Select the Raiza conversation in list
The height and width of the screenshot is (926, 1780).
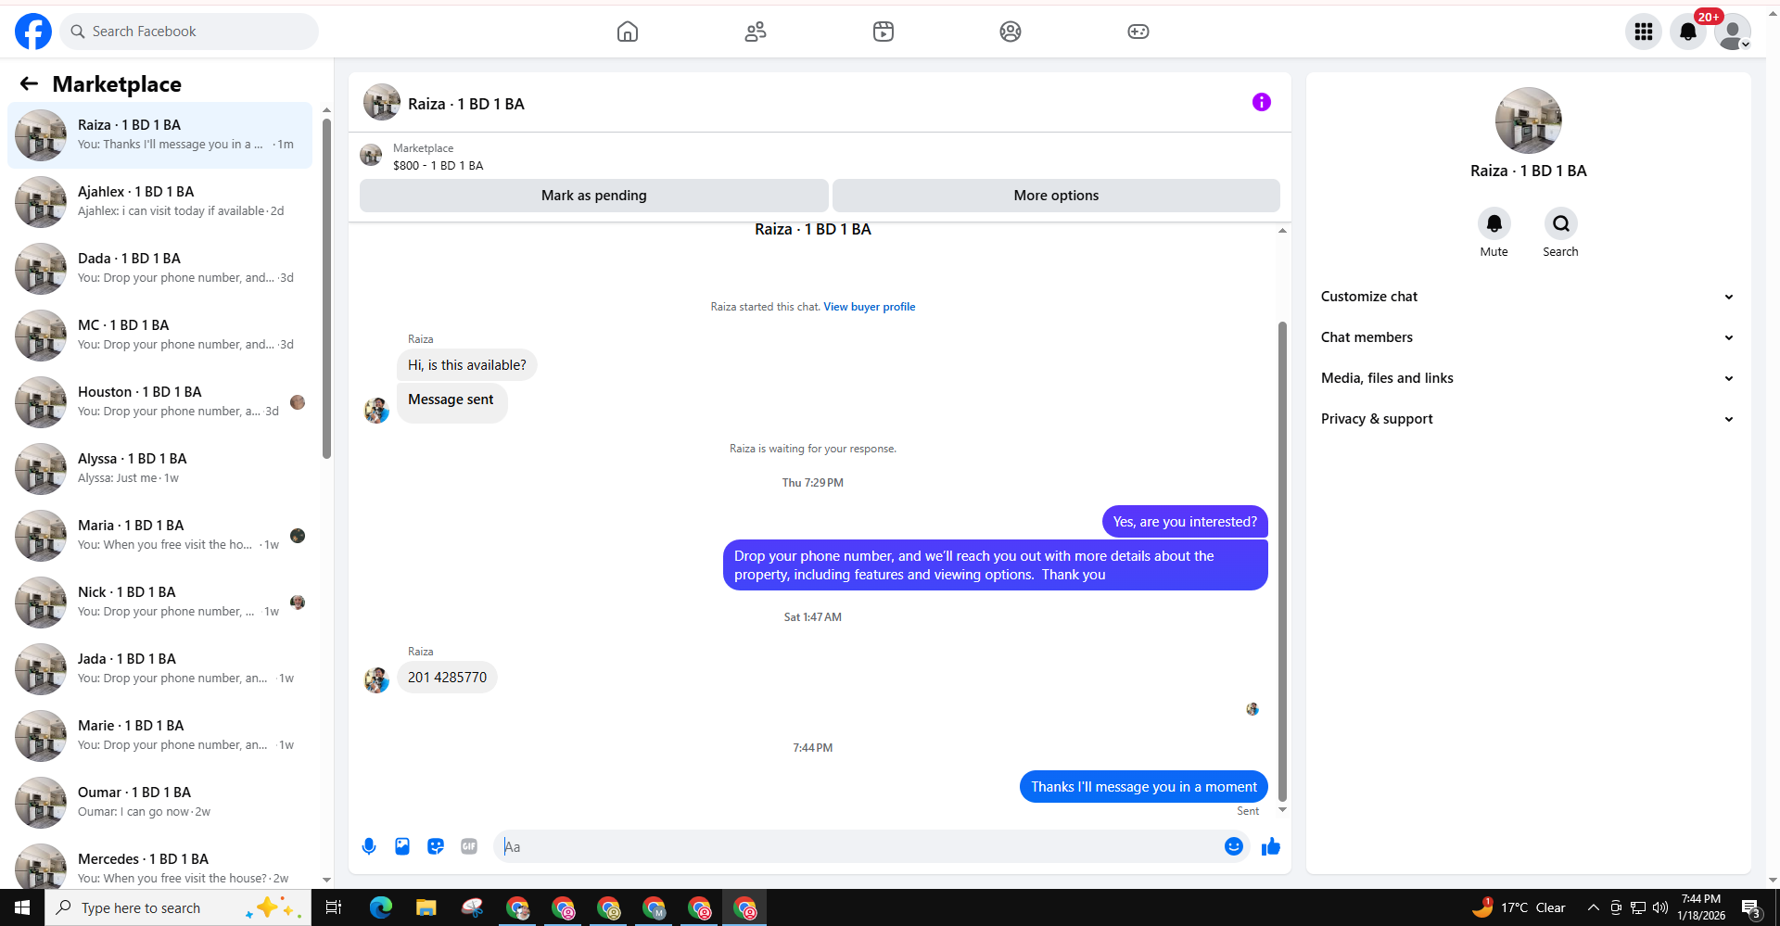(x=160, y=135)
